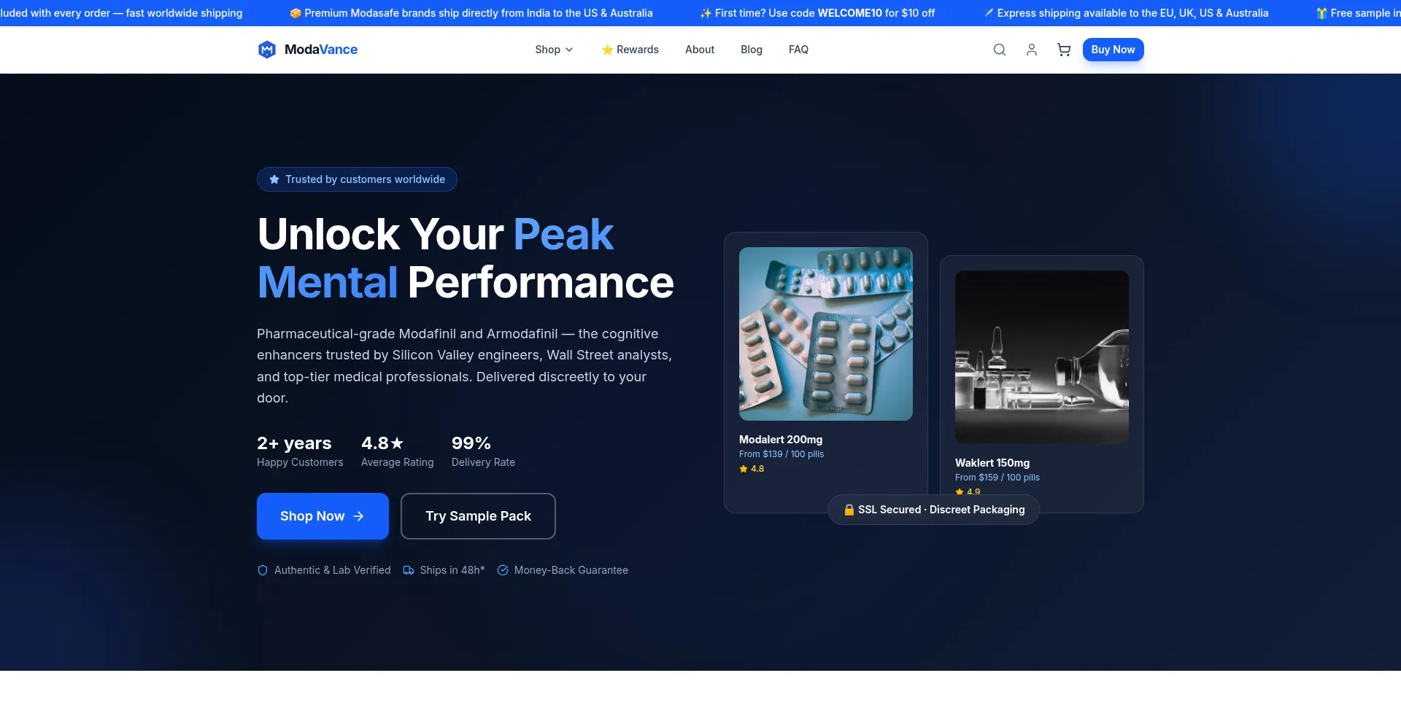
Task: Click the Rewards star icon
Action: [607, 50]
